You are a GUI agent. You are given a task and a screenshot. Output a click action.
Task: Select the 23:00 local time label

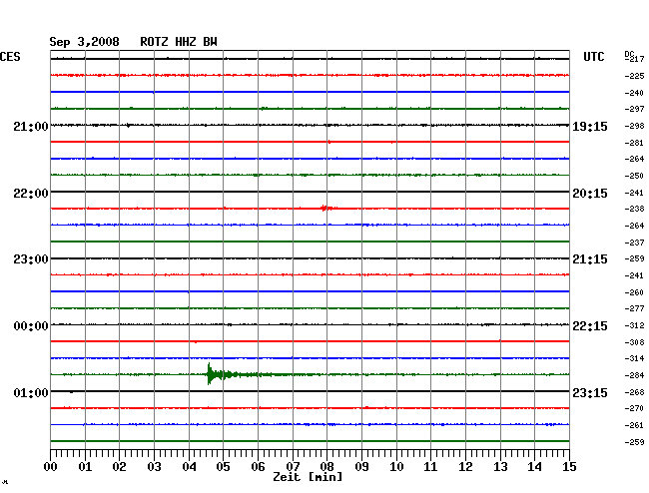click(31, 259)
